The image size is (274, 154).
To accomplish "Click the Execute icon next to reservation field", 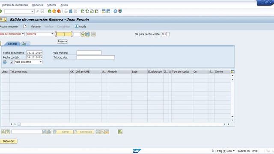I will 83,34.
